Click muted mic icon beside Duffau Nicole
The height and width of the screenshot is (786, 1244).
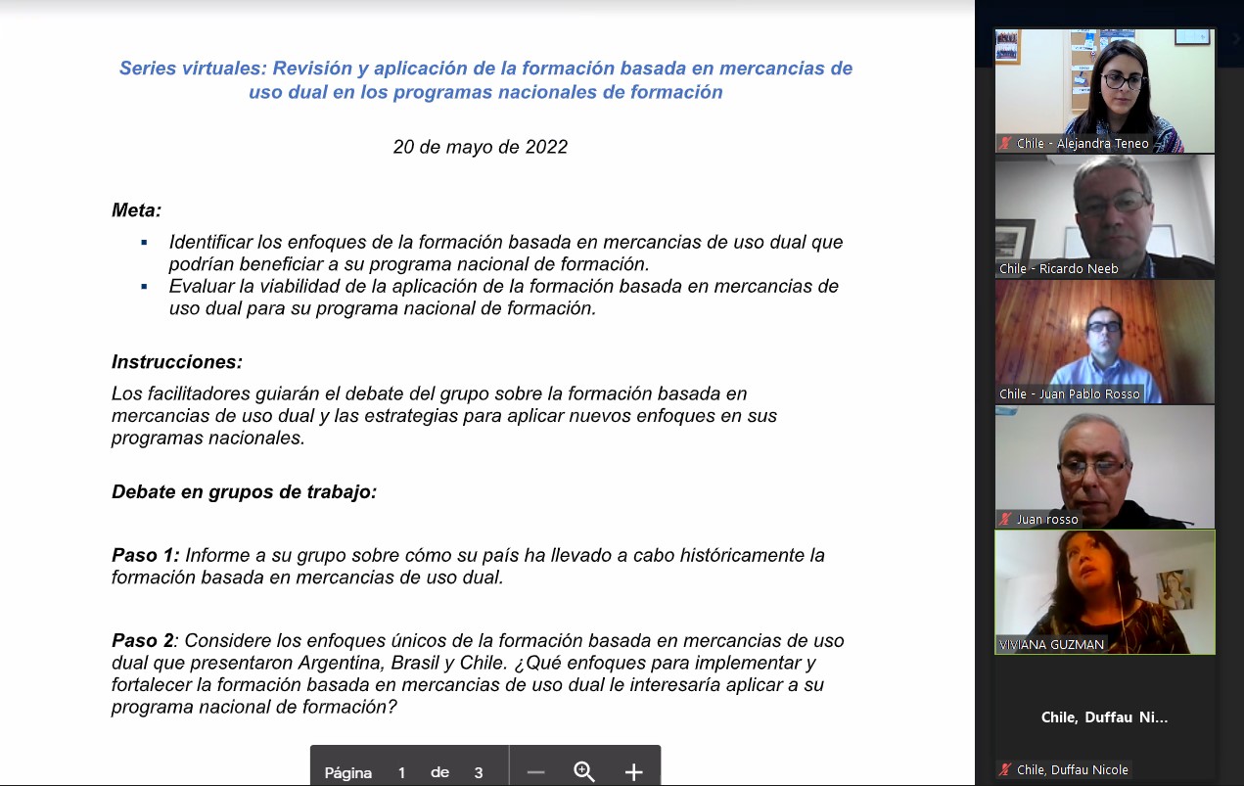(x=1005, y=770)
